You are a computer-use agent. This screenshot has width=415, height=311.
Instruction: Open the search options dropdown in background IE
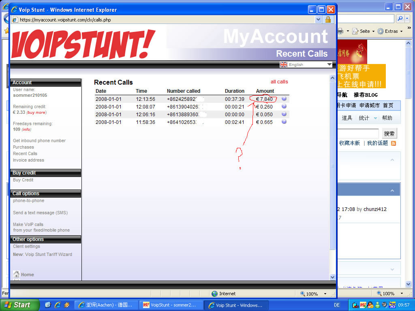[x=407, y=19]
